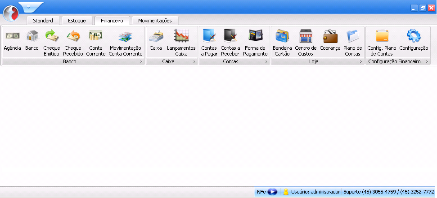Screen dimensions: 437x198
Task: Expand Configuração Financeiro group launcher arrow
Action: 427,61
